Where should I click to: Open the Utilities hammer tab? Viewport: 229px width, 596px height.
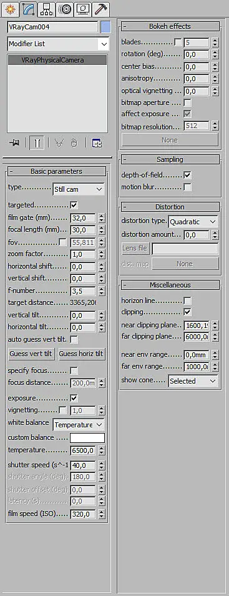click(100, 8)
